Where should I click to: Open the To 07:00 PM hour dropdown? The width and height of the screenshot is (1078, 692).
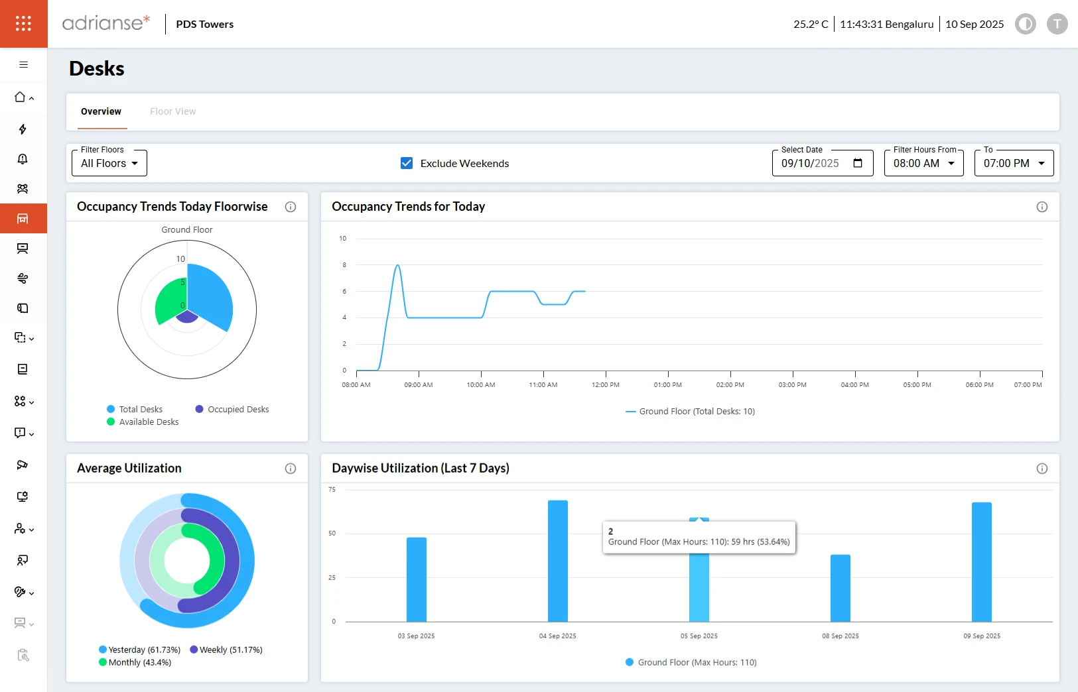point(1014,164)
